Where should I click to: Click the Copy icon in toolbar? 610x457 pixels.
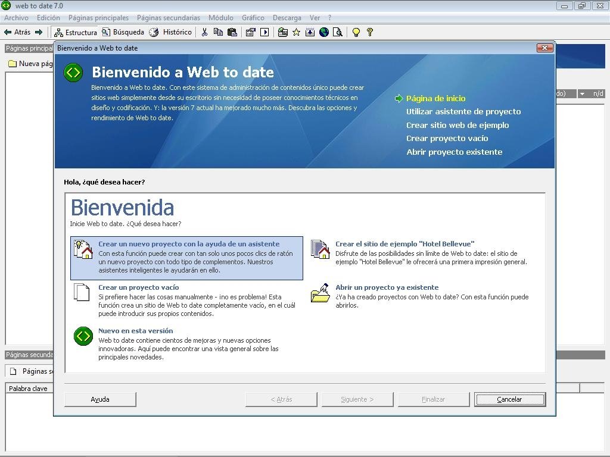pyautogui.click(x=218, y=32)
